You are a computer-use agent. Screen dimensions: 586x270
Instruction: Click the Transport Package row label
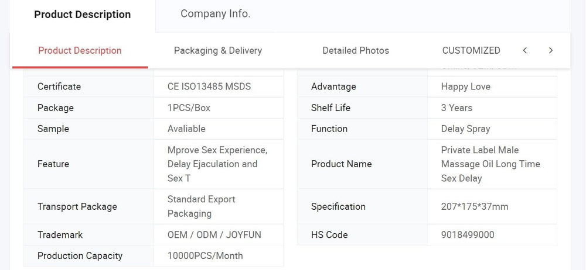77,206
